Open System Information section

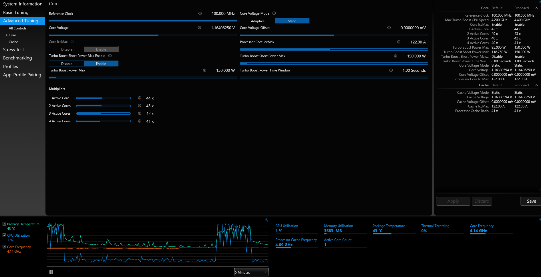(x=23, y=4)
